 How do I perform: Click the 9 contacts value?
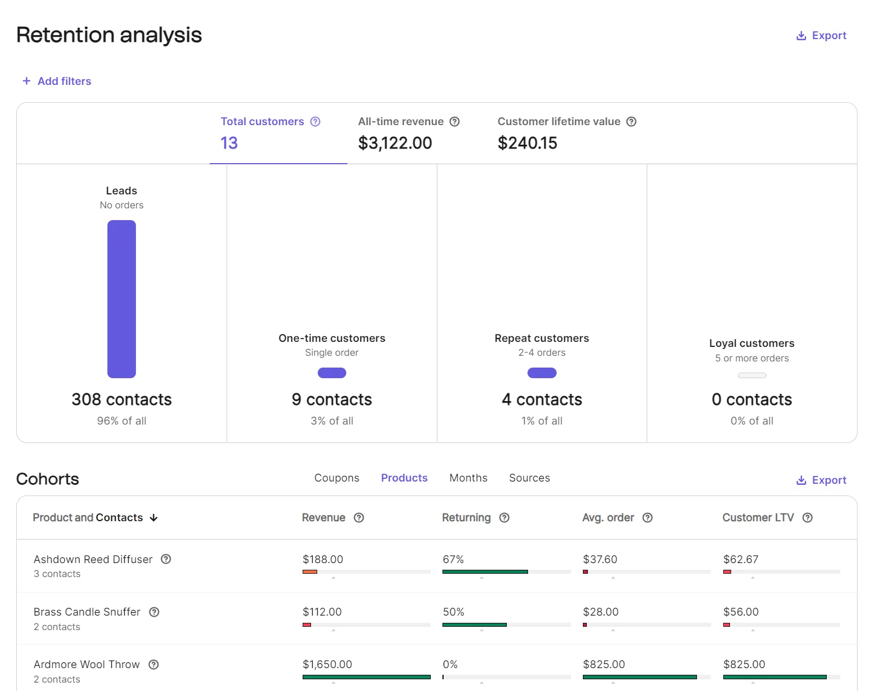(332, 399)
